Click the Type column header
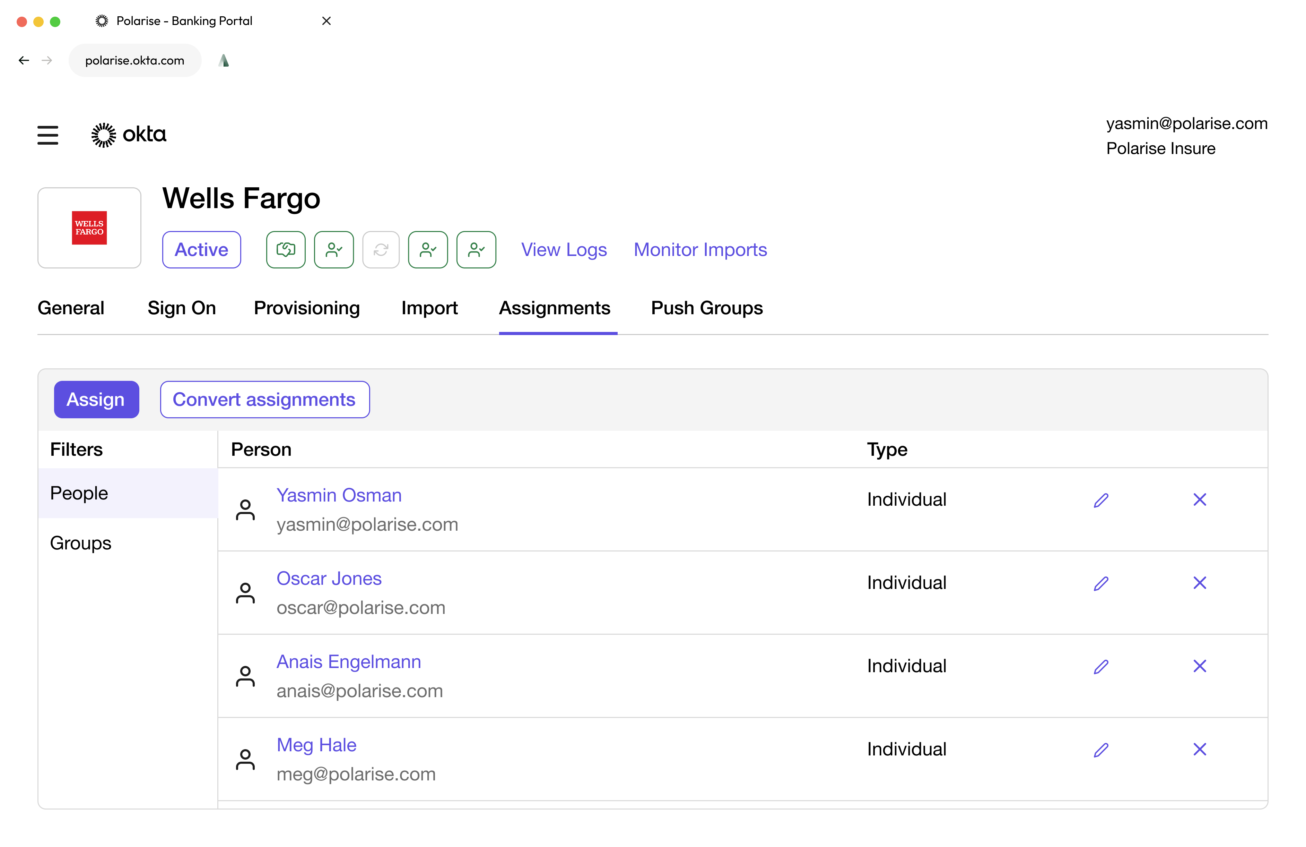The image size is (1306, 847). click(887, 449)
